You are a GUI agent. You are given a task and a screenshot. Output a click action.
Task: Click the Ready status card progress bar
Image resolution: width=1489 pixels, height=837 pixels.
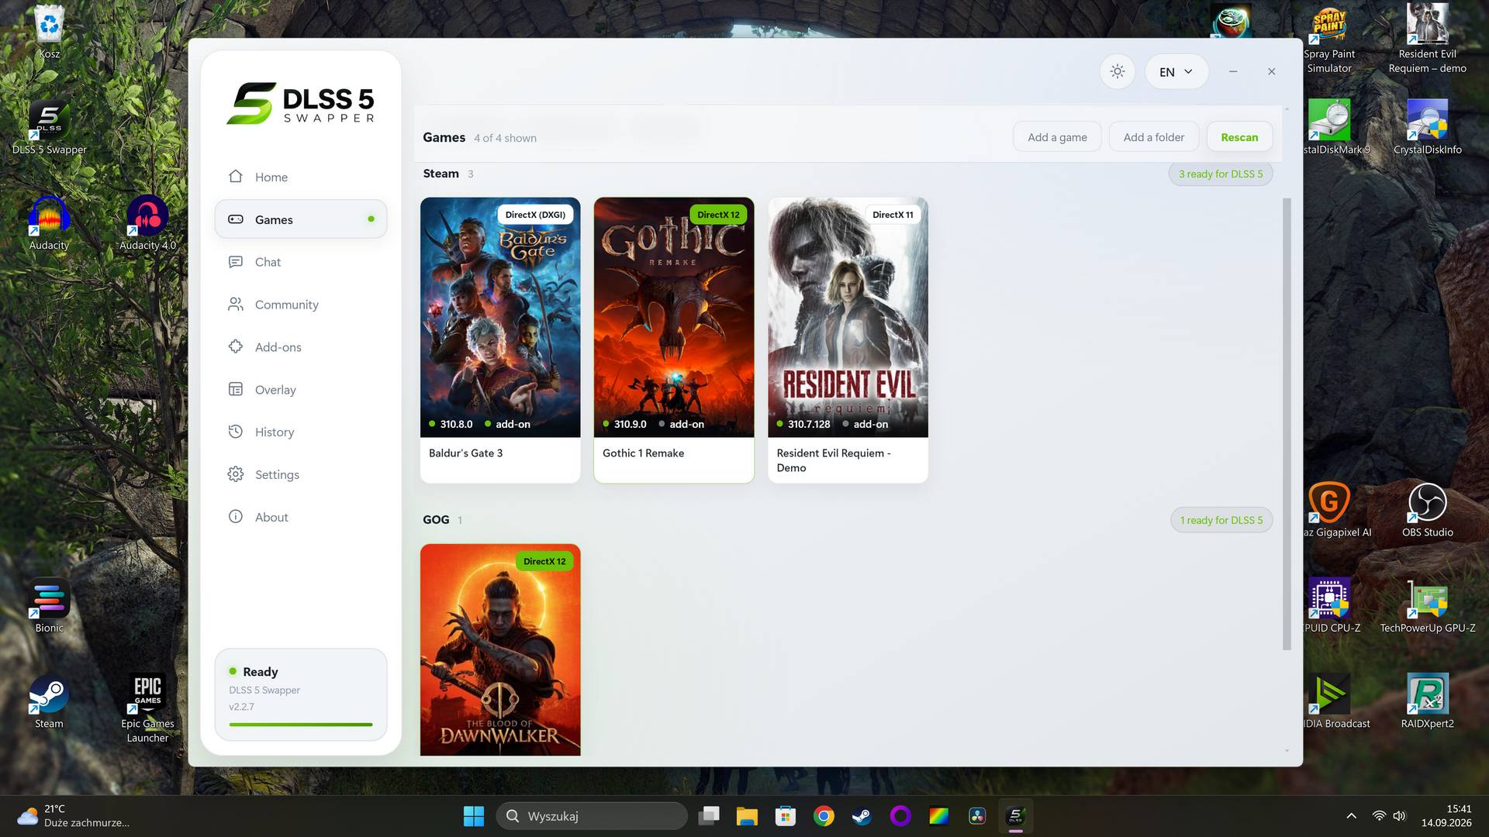(x=301, y=725)
